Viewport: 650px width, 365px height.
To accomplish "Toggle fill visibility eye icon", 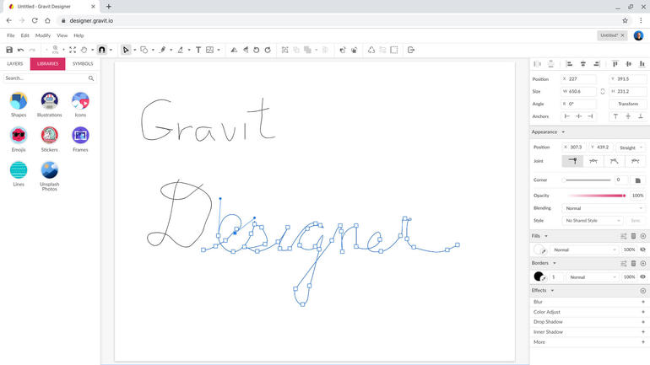I will pyautogui.click(x=643, y=250).
